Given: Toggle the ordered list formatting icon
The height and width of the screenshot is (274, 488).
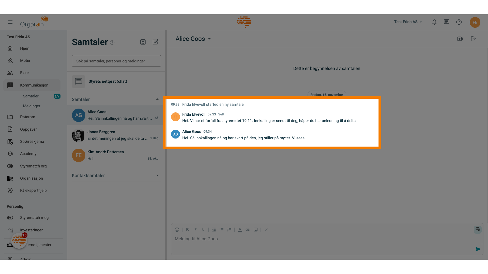Looking at the screenshot, I should [229, 230].
